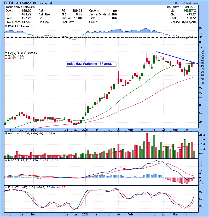Click the RSI(14) 56.21 label
Screen dimensions: 209x217
[x=18, y=26]
